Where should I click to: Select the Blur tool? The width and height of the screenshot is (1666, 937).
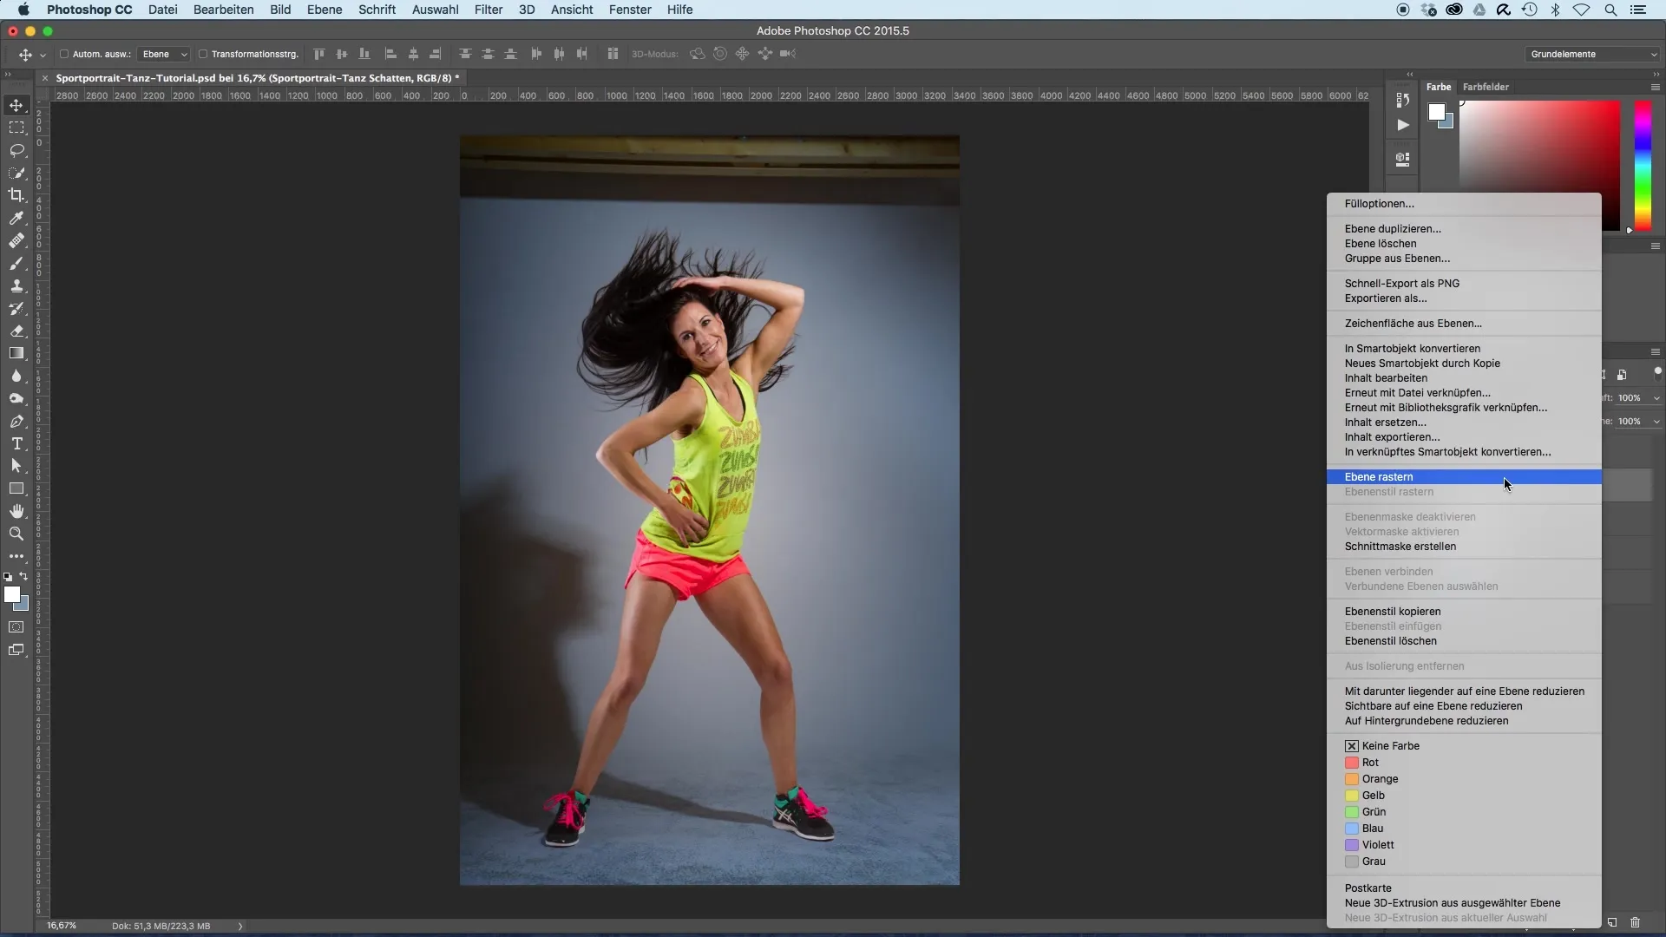click(16, 376)
